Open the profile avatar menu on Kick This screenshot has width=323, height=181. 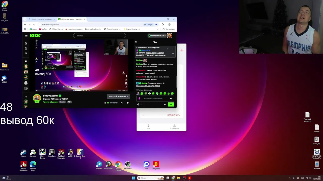(x=170, y=35)
